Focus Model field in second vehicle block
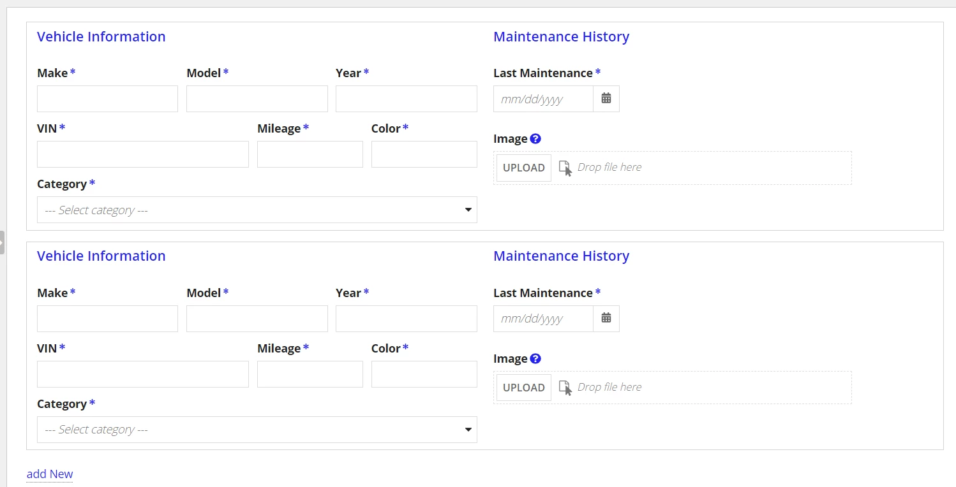This screenshot has width=956, height=487. point(257,319)
